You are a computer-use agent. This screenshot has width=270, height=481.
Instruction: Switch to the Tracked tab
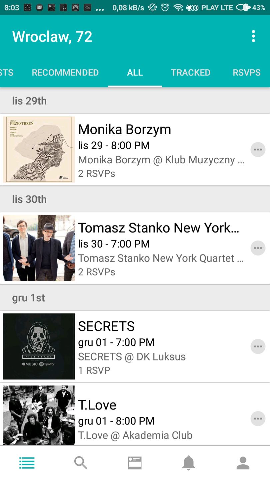[x=191, y=72]
